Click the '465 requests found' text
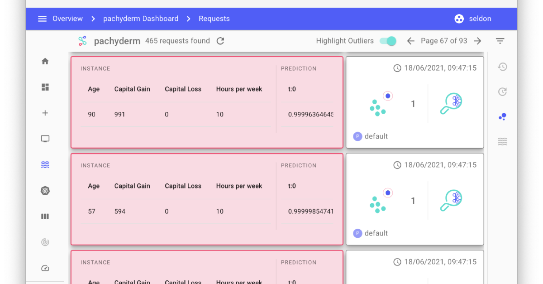 [177, 41]
